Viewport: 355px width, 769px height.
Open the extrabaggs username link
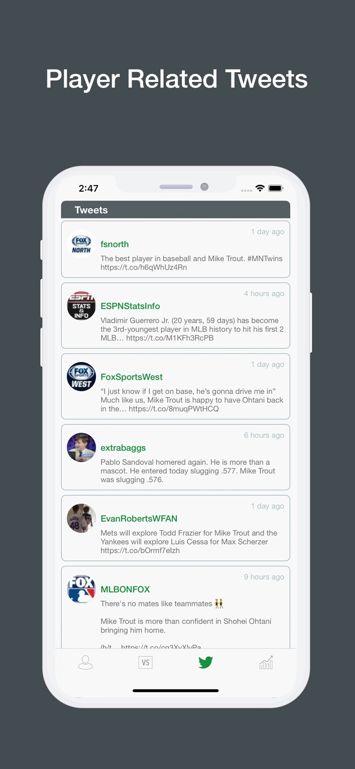[123, 448]
